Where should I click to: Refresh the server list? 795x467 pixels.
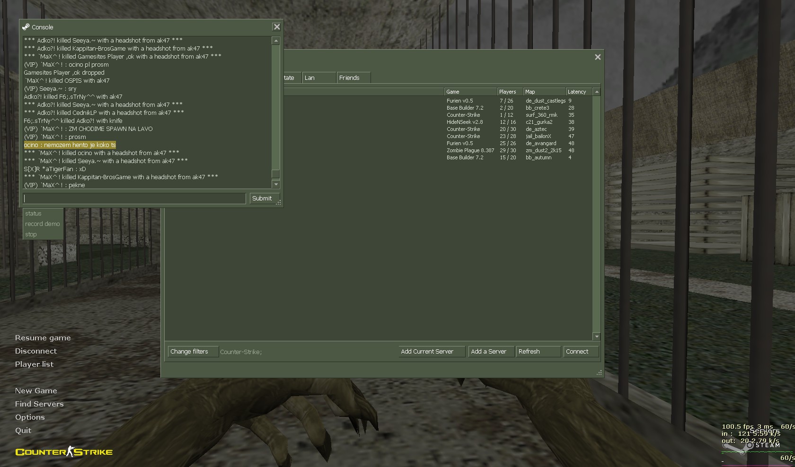pos(538,352)
